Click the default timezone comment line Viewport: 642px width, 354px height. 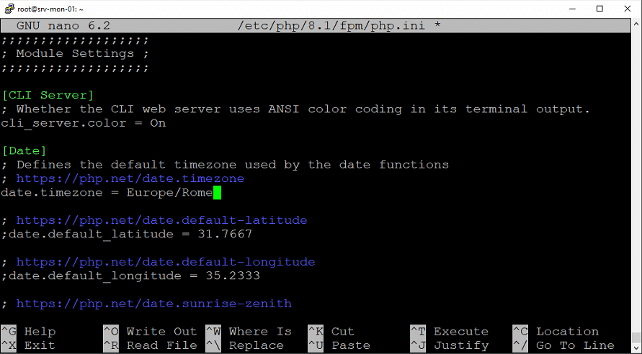pyautogui.click(x=225, y=165)
